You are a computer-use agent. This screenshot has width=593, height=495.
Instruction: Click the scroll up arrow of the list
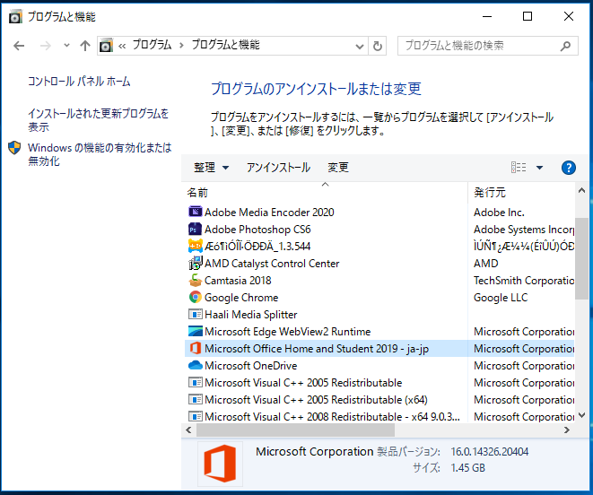tap(581, 191)
